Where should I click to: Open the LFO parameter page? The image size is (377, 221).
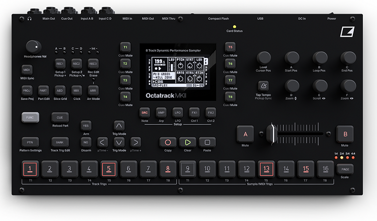177,113
